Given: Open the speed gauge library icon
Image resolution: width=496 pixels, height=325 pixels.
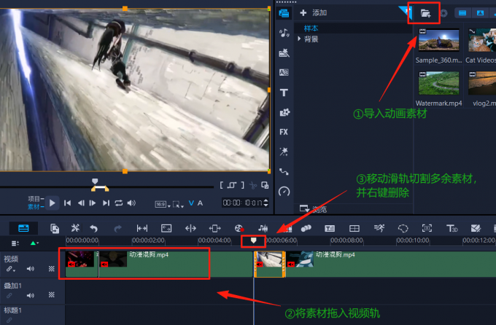Looking at the screenshot, I should tap(284, 191).
